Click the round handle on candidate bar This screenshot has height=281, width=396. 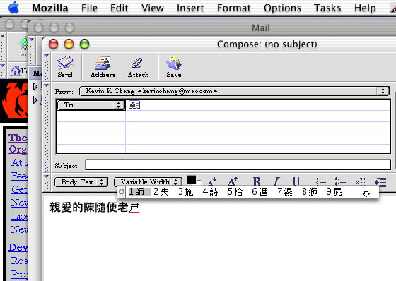121,192
